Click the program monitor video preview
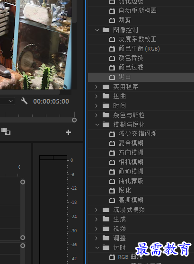 (36, 44)
